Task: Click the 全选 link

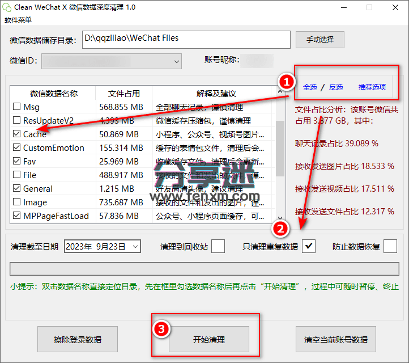Action: pos(310,87)
